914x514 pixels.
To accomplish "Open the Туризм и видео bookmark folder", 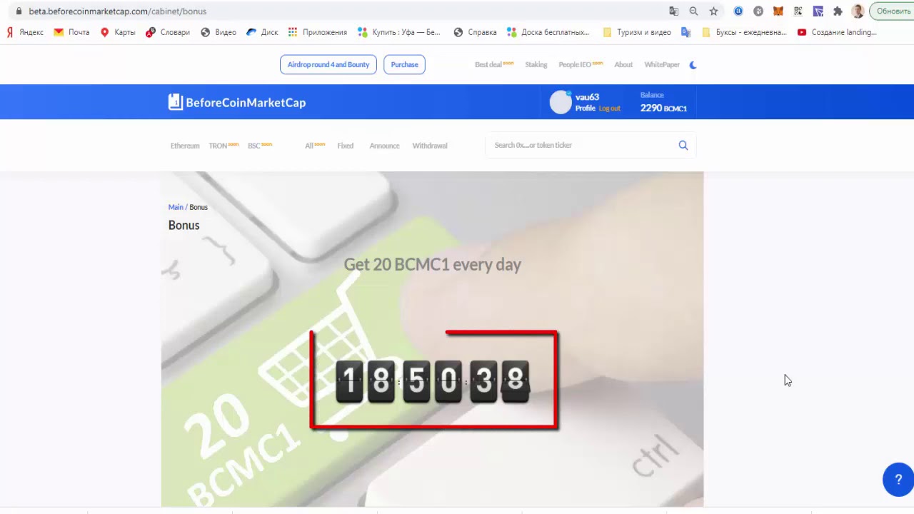I will pyautogui.click(x=637, y=32).
